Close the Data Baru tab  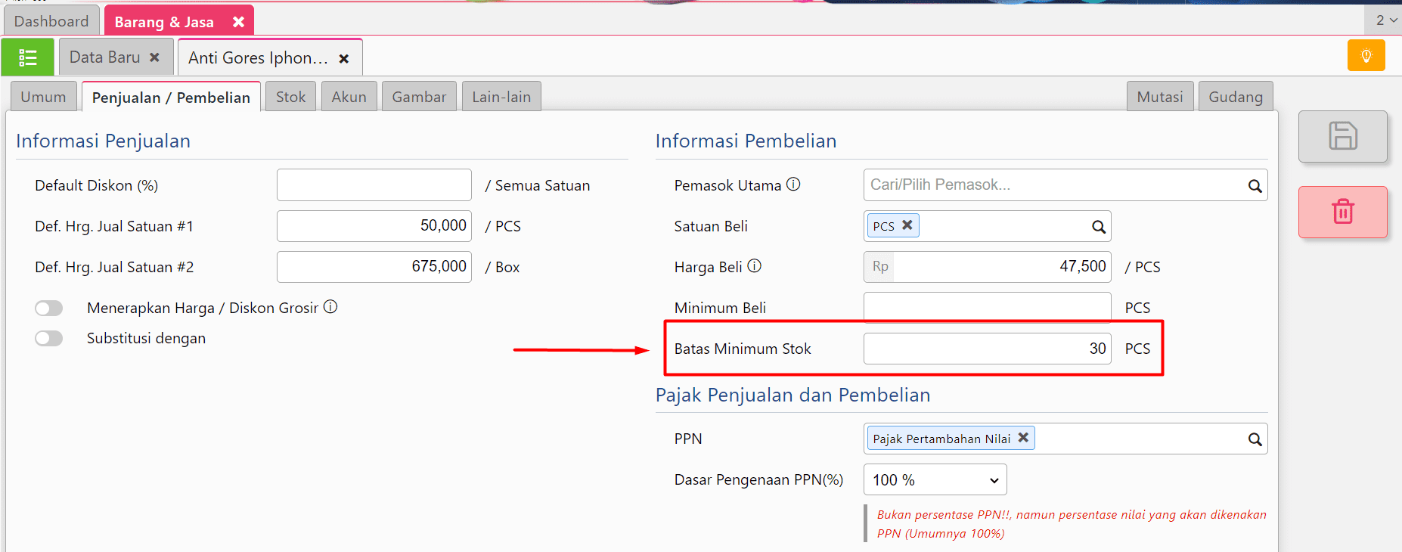pos(154,57)
